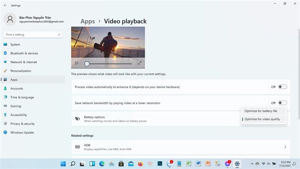Expand video preview to full screen
Image resolution: width=300 pixels, height=169 pixels.
(139, 63)
